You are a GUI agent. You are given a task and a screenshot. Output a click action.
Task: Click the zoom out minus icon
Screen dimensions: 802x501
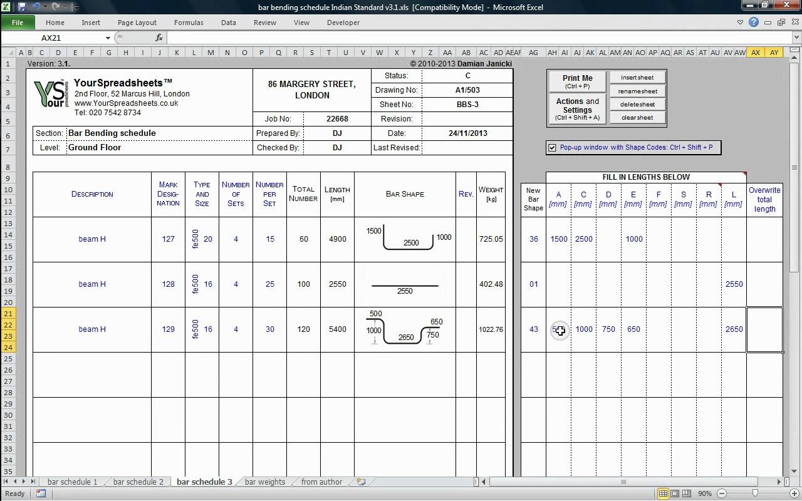721,493
